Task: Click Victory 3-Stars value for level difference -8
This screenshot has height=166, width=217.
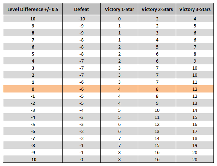Action: point(195,145)
